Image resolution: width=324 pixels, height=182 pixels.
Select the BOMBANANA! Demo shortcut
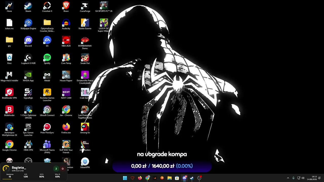[x=85, y=43]
